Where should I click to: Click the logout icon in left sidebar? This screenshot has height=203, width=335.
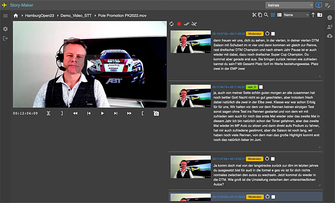(5, 38)
